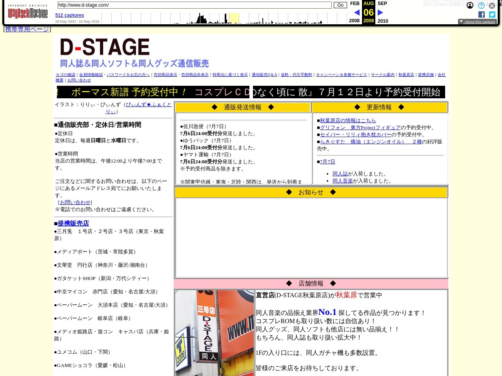
Task: Select a capture on the timeline sparkline
Action: [234, 18]
